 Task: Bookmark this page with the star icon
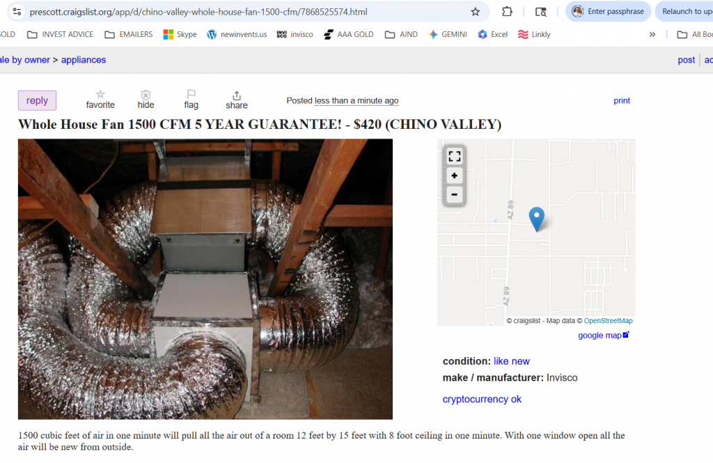point(475,12)
